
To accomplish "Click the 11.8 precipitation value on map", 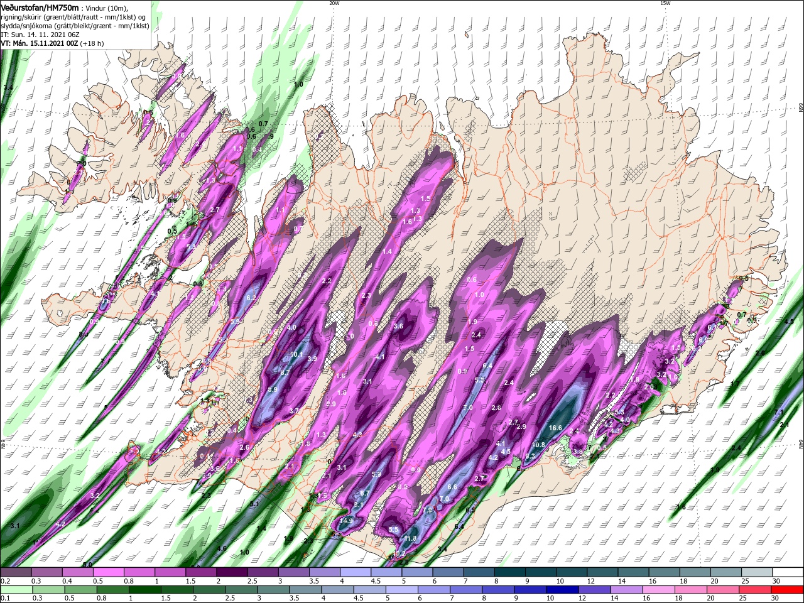I will [x=411, y=539].
